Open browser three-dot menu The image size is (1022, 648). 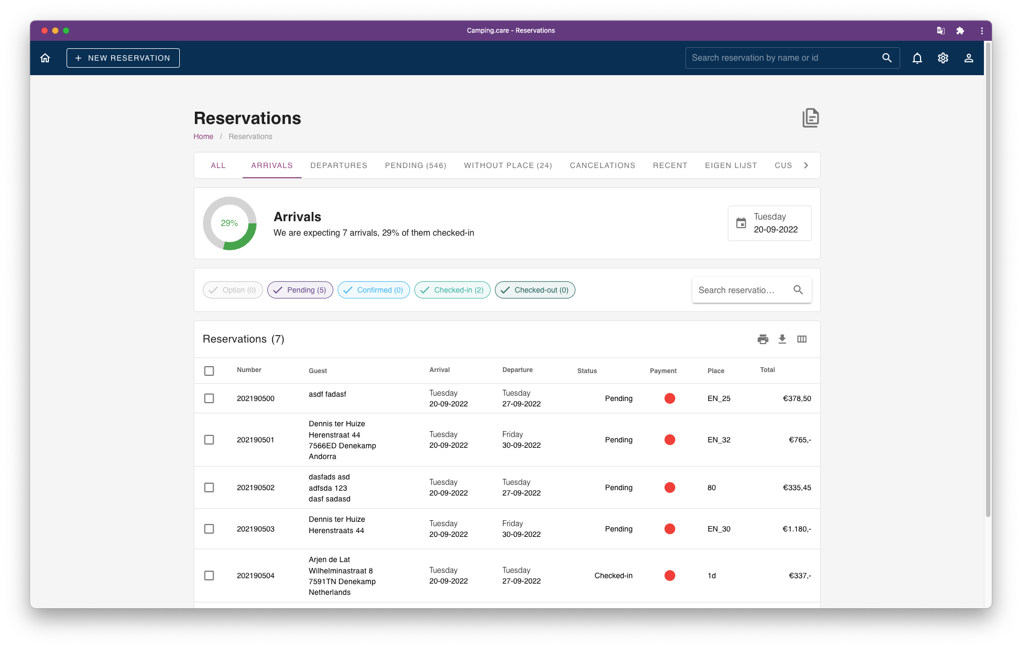point(982,31)
